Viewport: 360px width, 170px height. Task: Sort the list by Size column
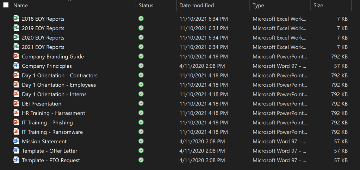tap(318, 6)
